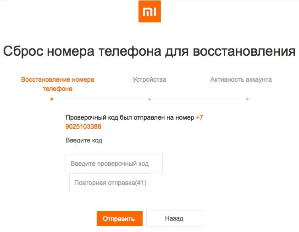This screenshot has height=232, width=299.
Task: Click the gray third step dot
Action: click(x=247, y=99)
